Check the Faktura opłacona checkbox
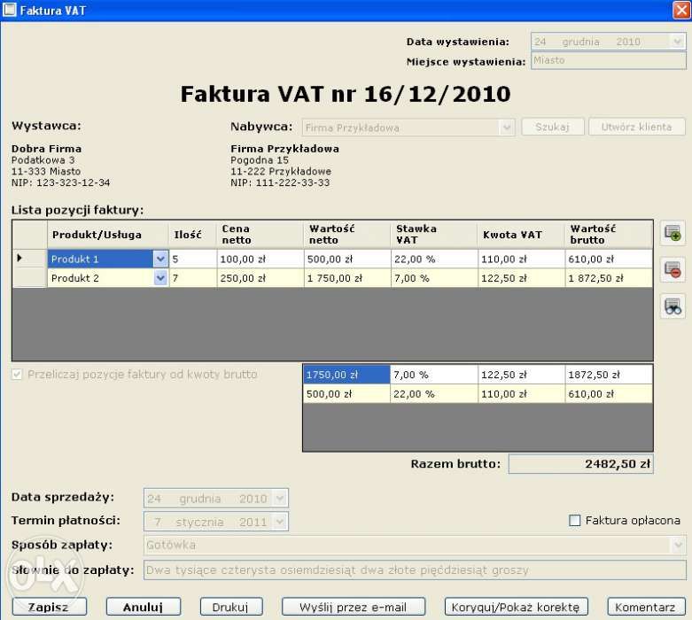This screenshot has height=620, width=692. [575, 521]
